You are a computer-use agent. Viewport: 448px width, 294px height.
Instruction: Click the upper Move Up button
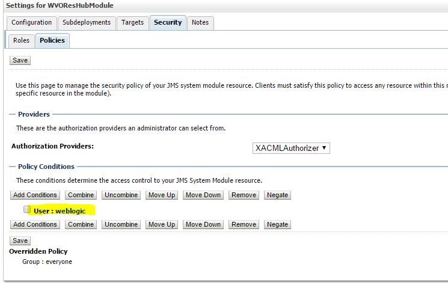tap(162, 195)
